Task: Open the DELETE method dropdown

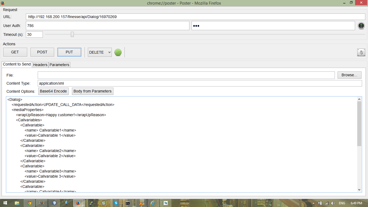Action: [100, 52]
